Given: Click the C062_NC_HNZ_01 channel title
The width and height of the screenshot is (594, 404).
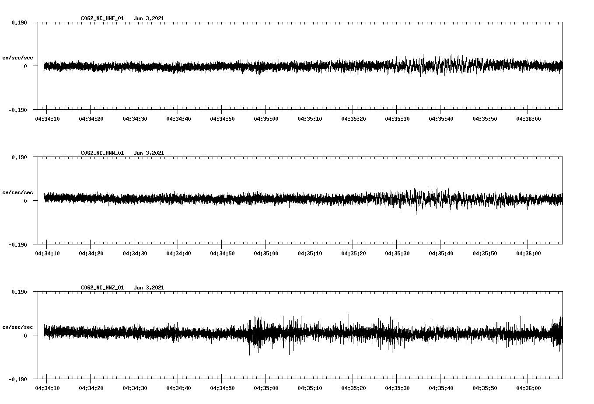Looking at the screenshot, I should coord(102,288).
